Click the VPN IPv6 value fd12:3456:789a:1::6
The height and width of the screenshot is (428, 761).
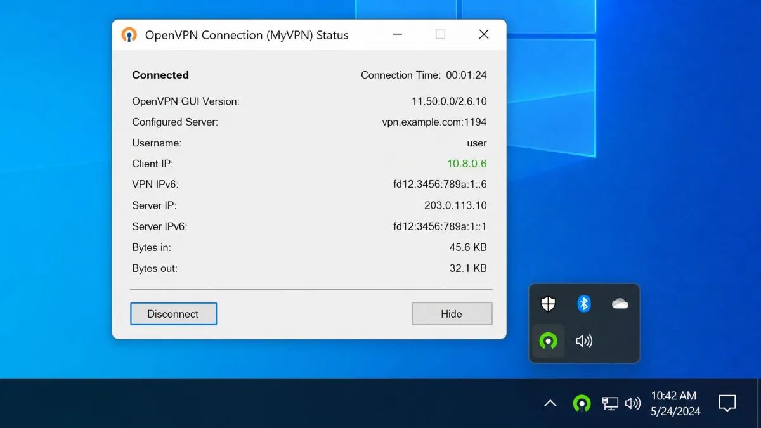(440, 185)
